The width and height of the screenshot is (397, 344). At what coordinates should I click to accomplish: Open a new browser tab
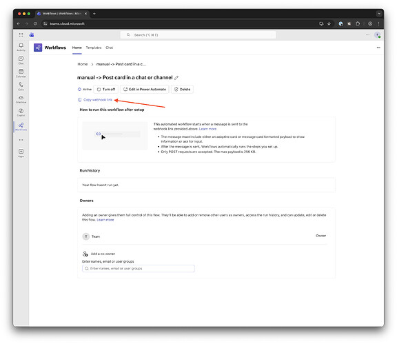pos(94,14)
